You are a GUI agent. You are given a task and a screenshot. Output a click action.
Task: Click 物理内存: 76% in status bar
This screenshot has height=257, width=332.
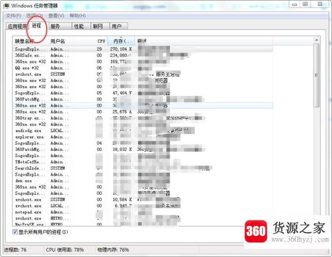coord(113,250)
